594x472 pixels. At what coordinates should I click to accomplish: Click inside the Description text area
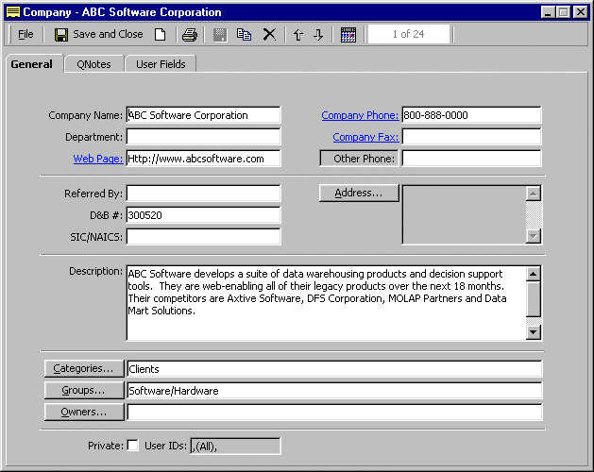click(x=326, y=303)
